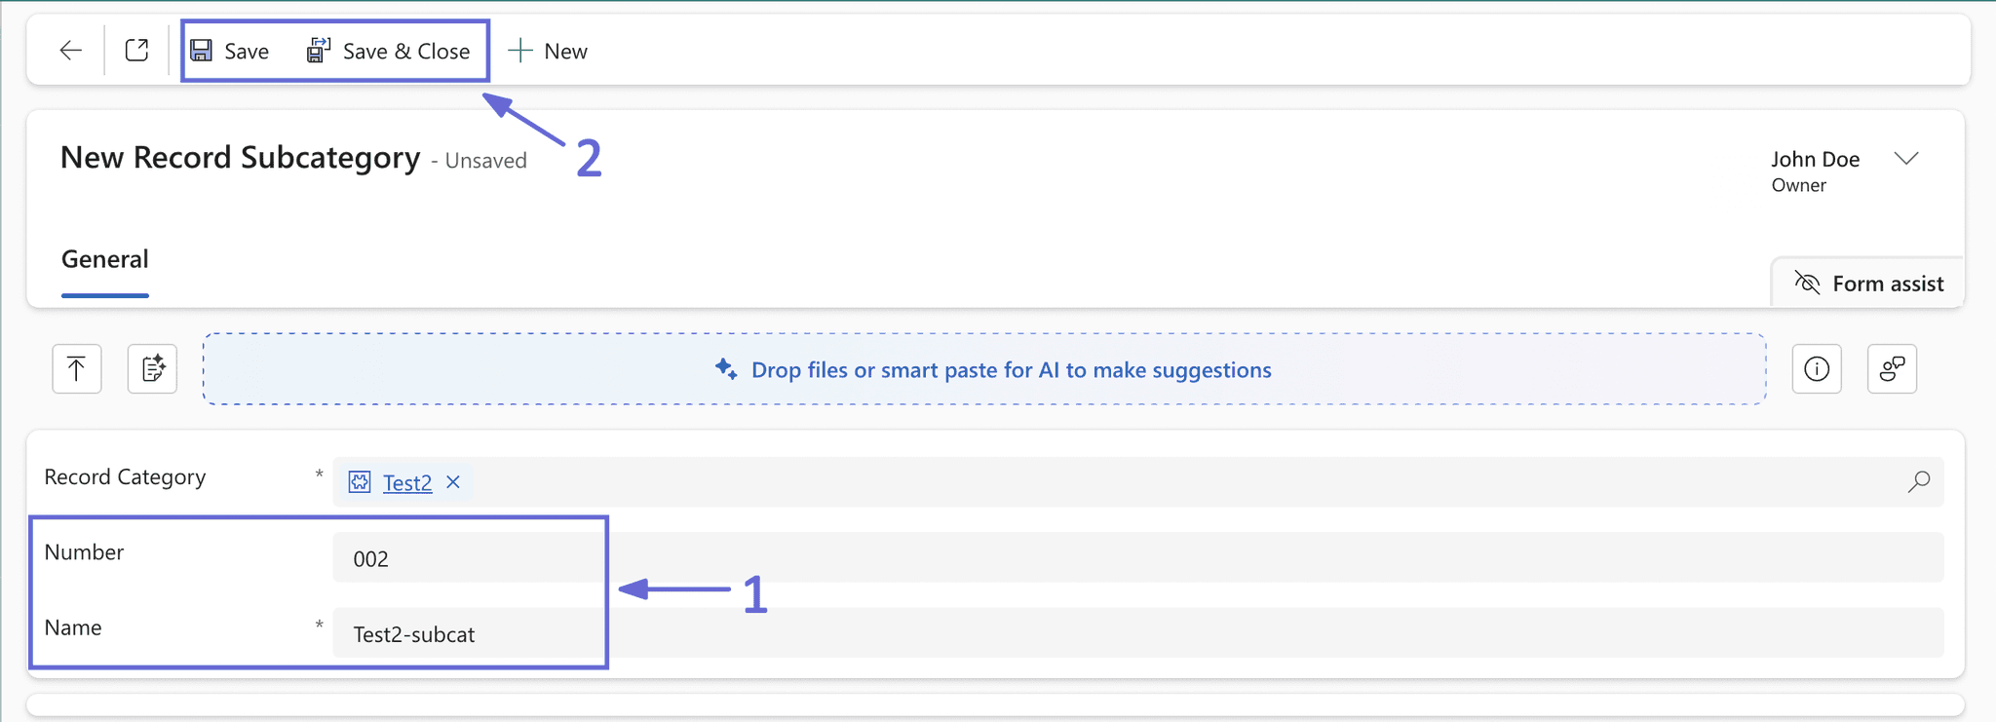Click the upload arrow icon button

(77, 369)
